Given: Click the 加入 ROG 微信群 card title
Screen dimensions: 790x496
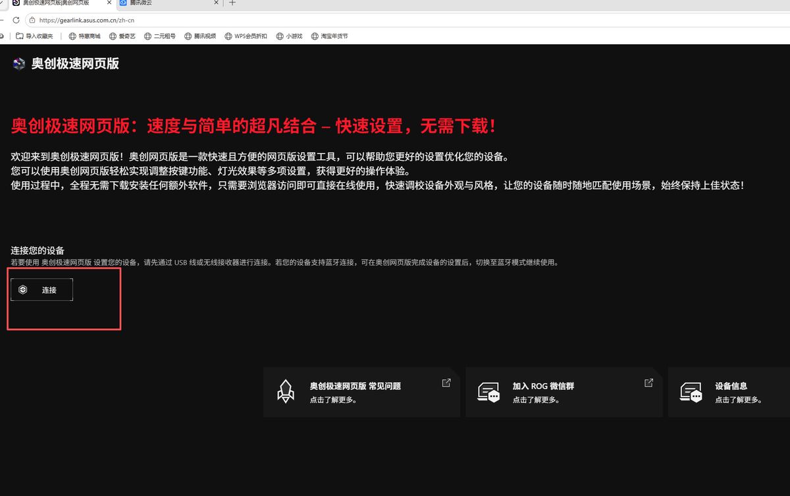Looking at the screenshot, I should [543, 386].
